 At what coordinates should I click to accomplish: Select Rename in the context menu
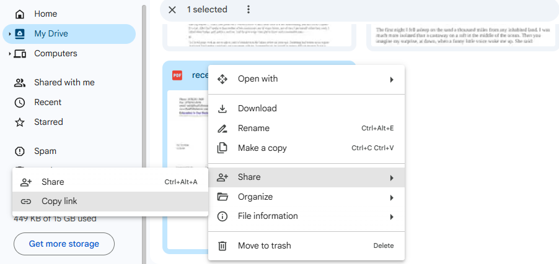pyautogui.click(x=253, y=128)
